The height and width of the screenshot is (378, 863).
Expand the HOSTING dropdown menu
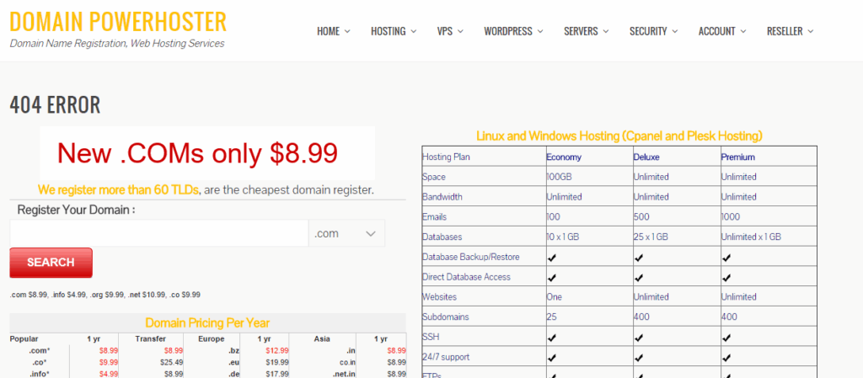pyautogui.click(x=393, y=31)
